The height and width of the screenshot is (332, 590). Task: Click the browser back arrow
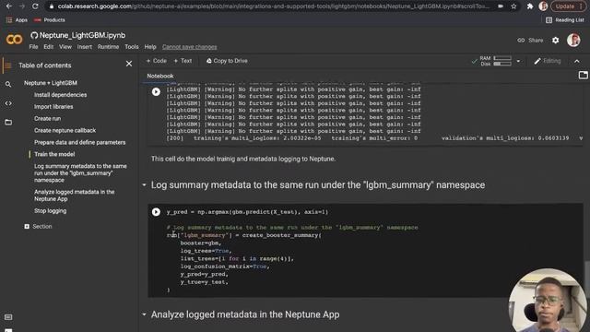[x=9, y=6]
